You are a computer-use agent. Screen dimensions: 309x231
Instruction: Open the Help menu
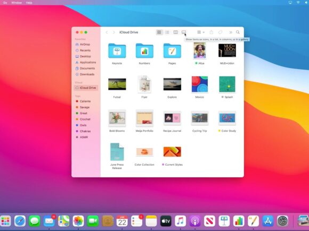29,3
